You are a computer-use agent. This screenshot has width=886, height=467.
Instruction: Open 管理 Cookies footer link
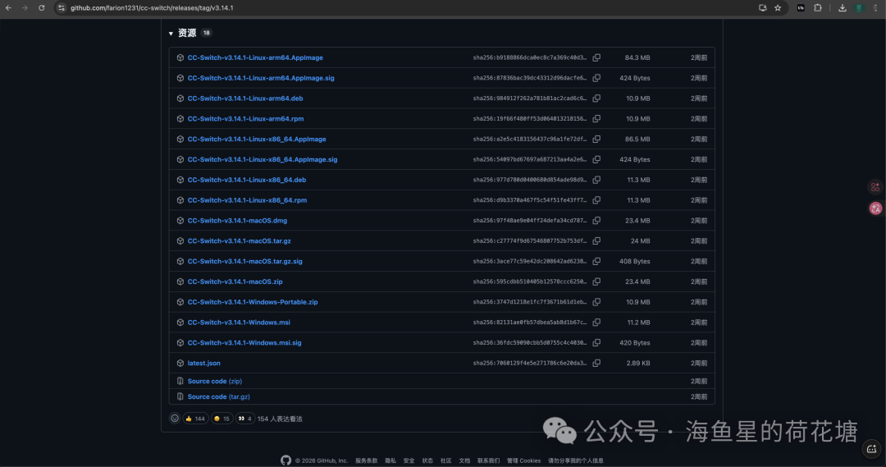tap(523, 460)
